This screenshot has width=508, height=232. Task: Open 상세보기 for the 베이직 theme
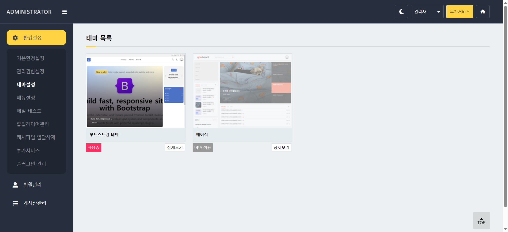(281, 148)
